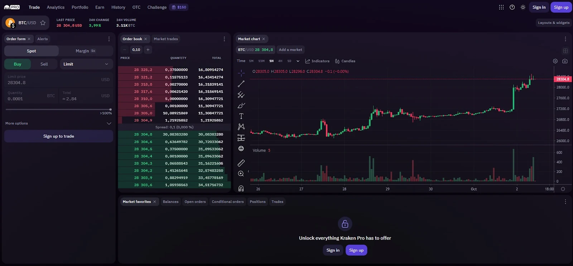The width and height of the screenshot is (573, 266).
Task: Open the emoji icons tool
Action: click(241, 148)
